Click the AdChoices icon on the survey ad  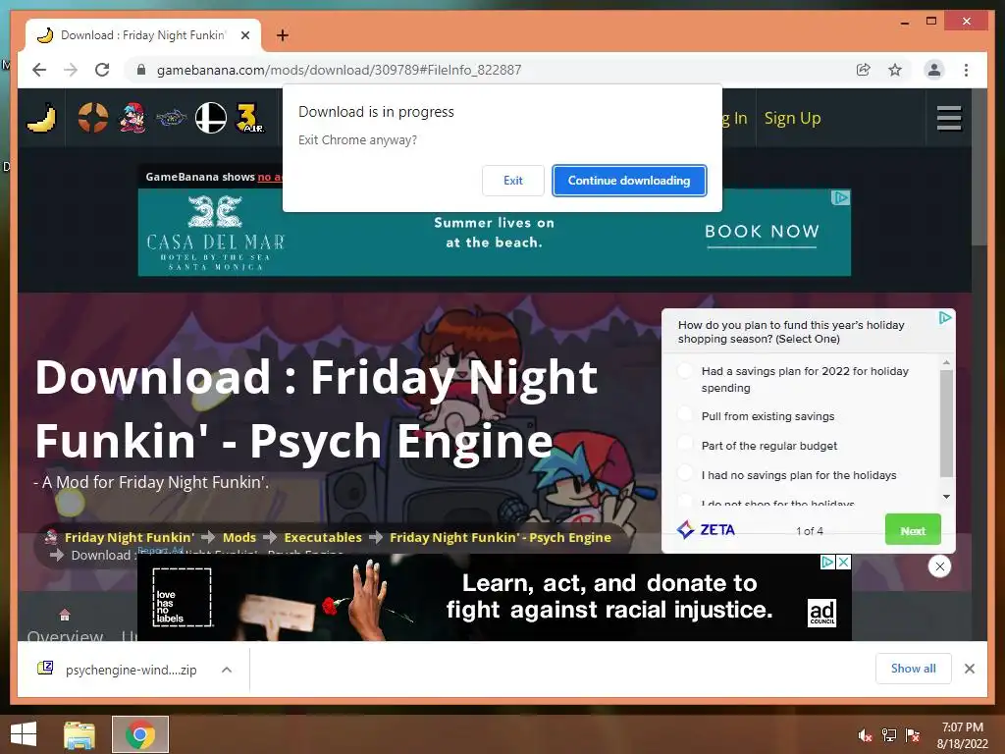pyautogui.click(x=945, y=318)
